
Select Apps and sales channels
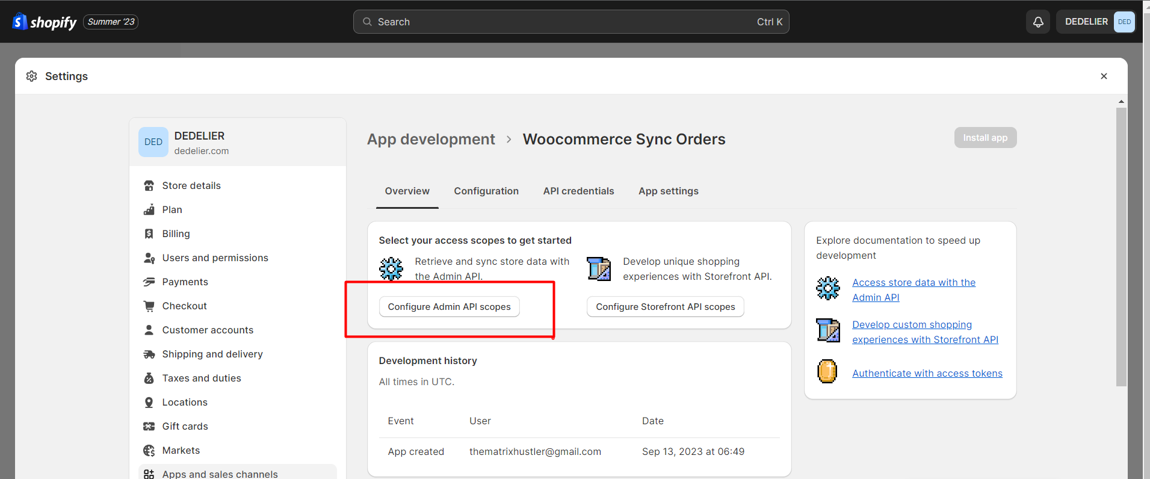pos(238,473)
